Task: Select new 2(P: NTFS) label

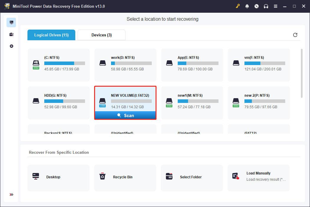Action: (x=257, y=96)
